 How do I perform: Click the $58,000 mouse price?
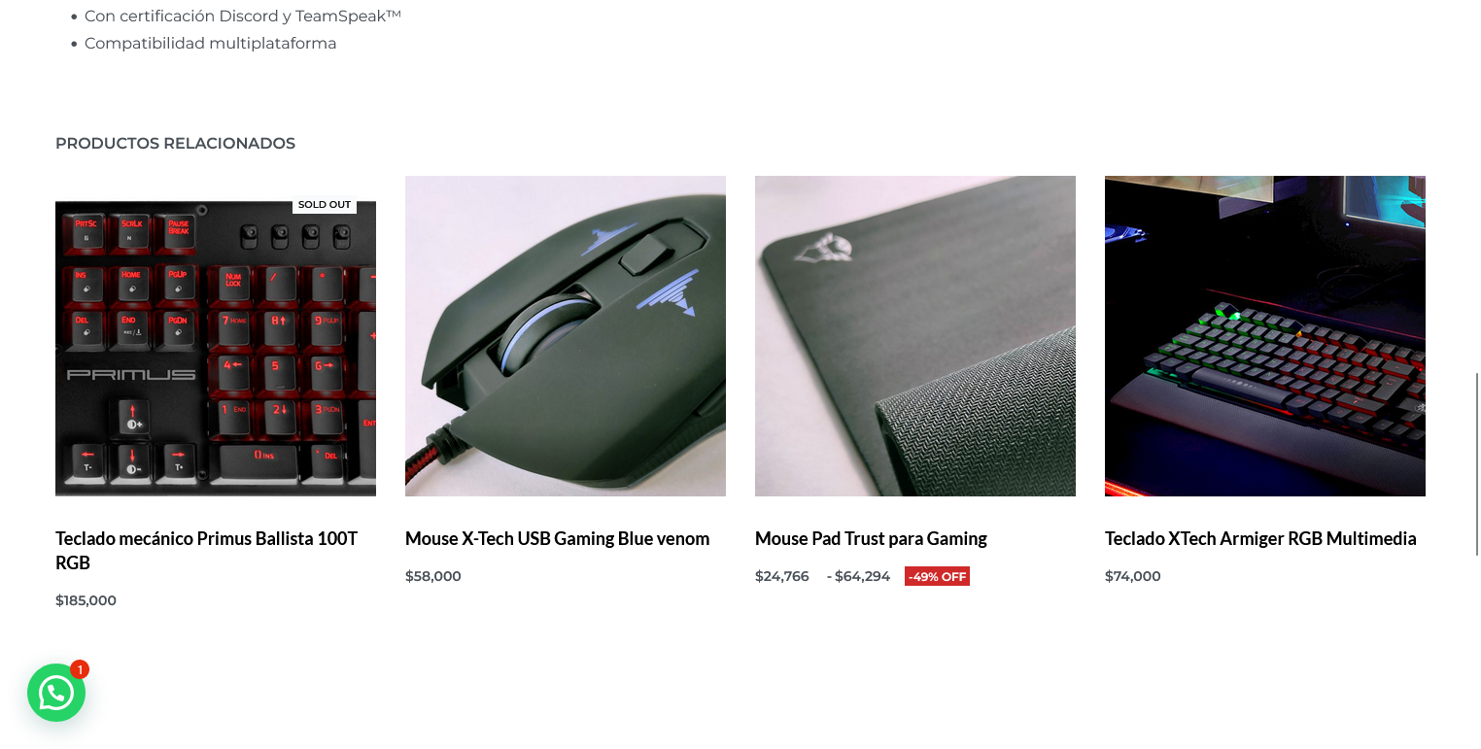[433, 577]
